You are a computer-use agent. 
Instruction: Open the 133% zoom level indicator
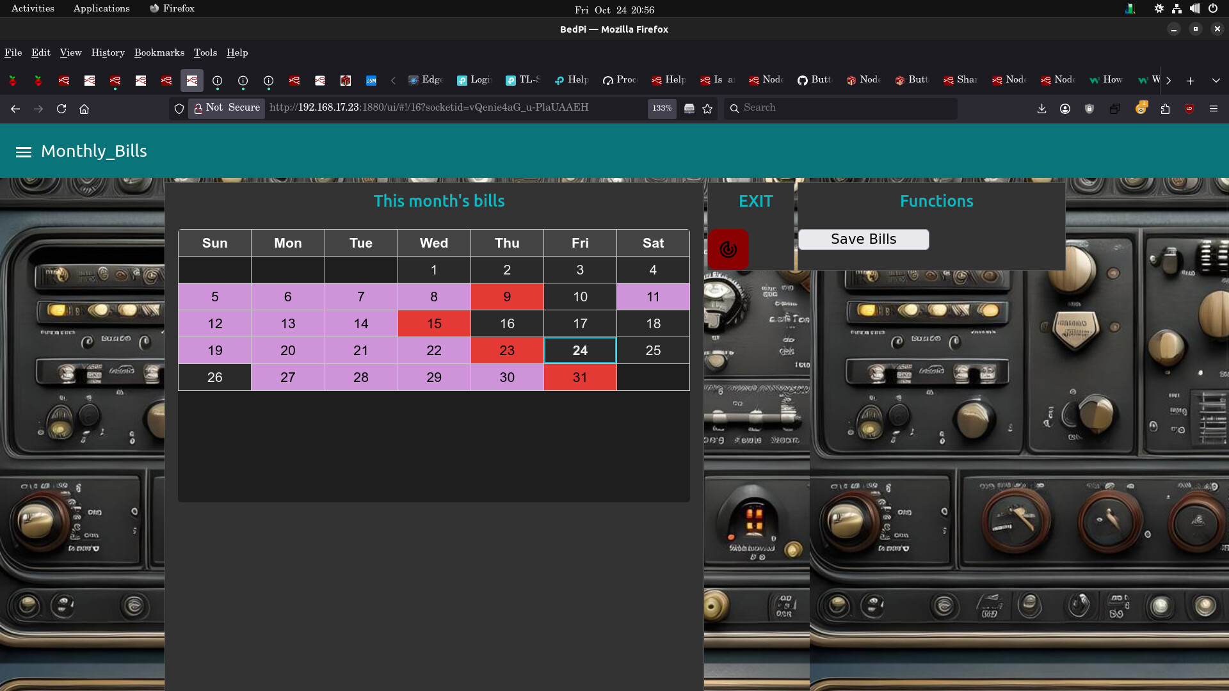click(x=661, y=108)
